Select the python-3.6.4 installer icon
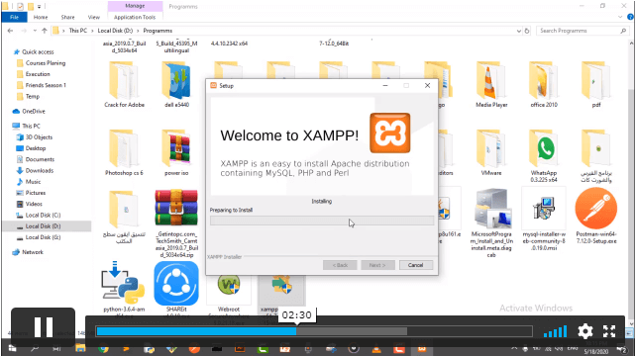636x356 pixels. pyautogui.click(x=123, y=283)
